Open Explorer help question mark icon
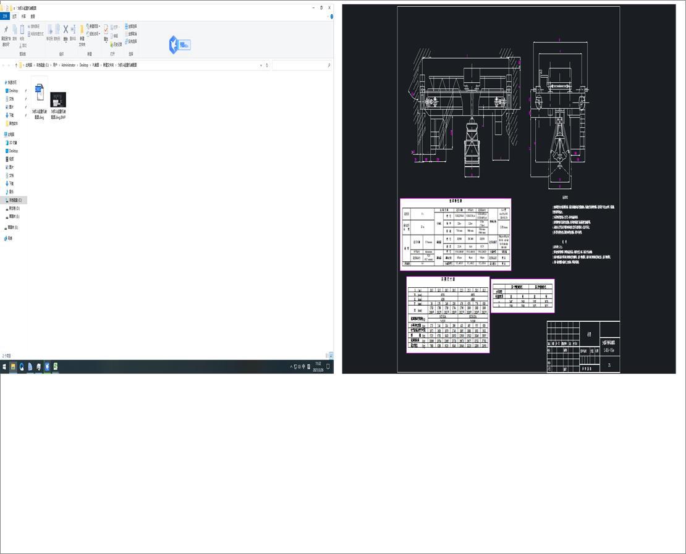The height and width of the screenshot is (554, 686). (332, 17)
